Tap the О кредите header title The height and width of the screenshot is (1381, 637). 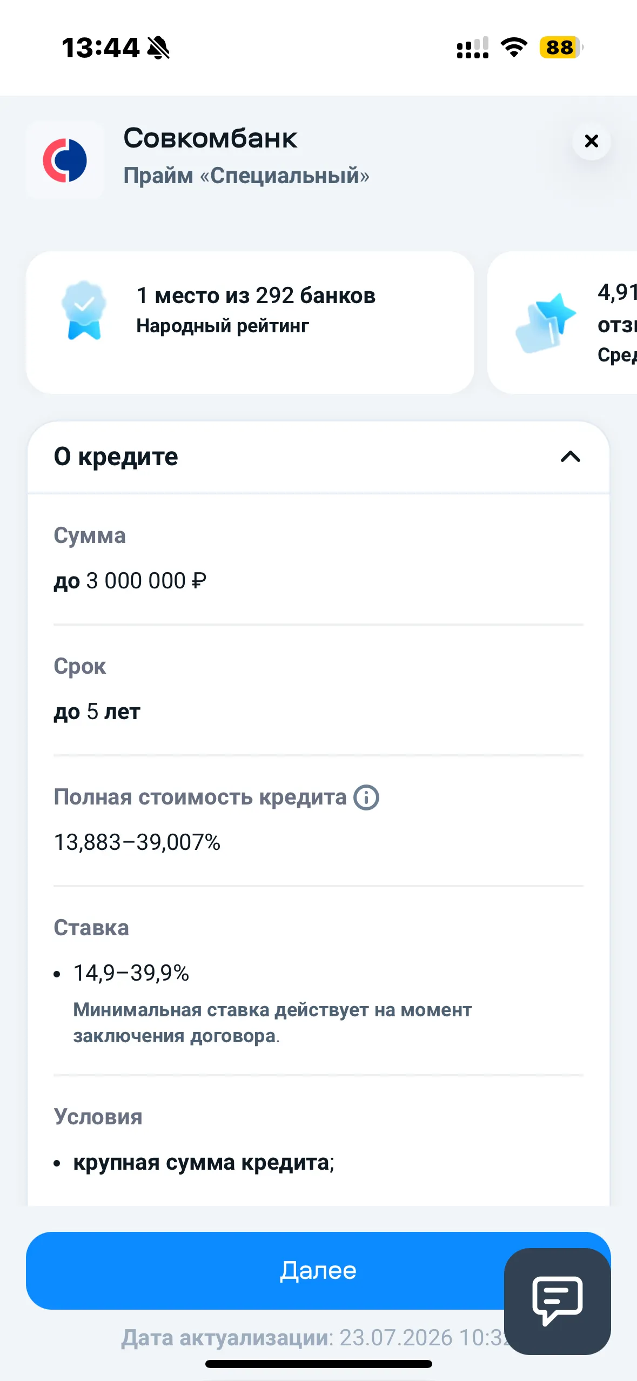pyautogui.click(x=116, y=457)
